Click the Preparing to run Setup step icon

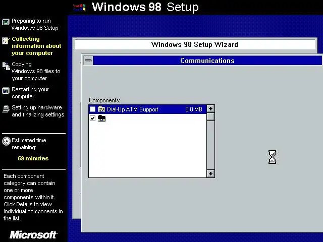[x=6, y=22]
